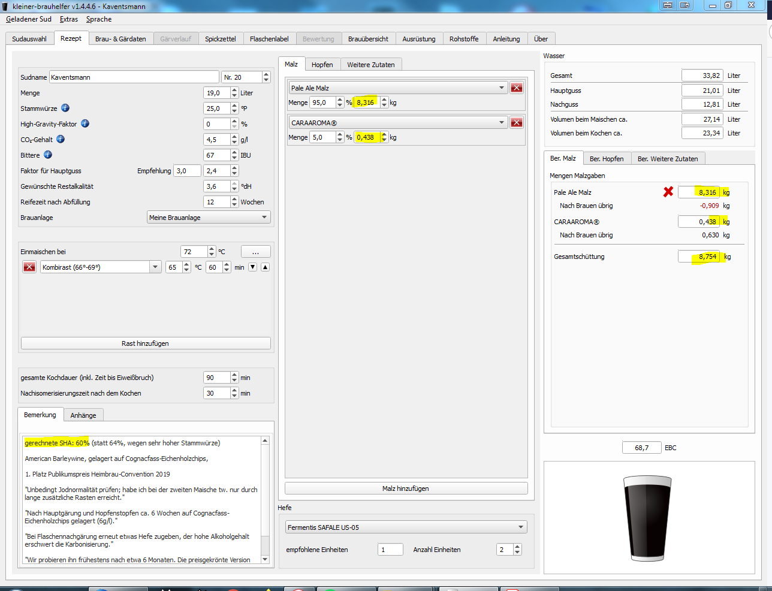Screen dimensions: 772x591
Task: Click 'Rast hinzufügen' button
Action: (145, 343)
